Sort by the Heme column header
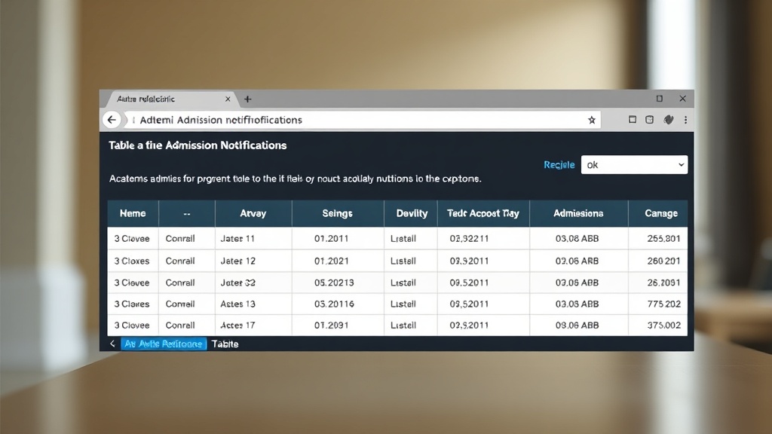Image resolution: width=772 pixels, height=434 pixels. point(133,213)
